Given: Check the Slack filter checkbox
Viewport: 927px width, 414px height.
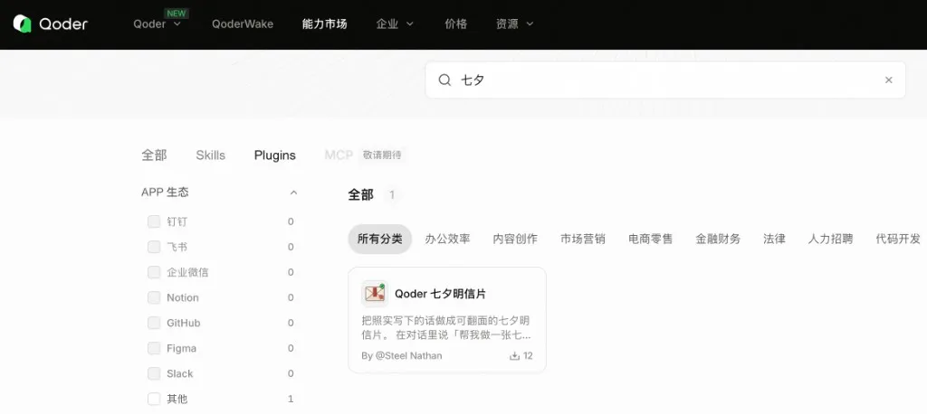Looking at the screenshot, I should 154,374.
